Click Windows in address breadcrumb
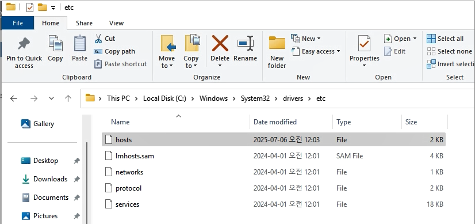Screen dimensions: 475x224 coord(213,98)
